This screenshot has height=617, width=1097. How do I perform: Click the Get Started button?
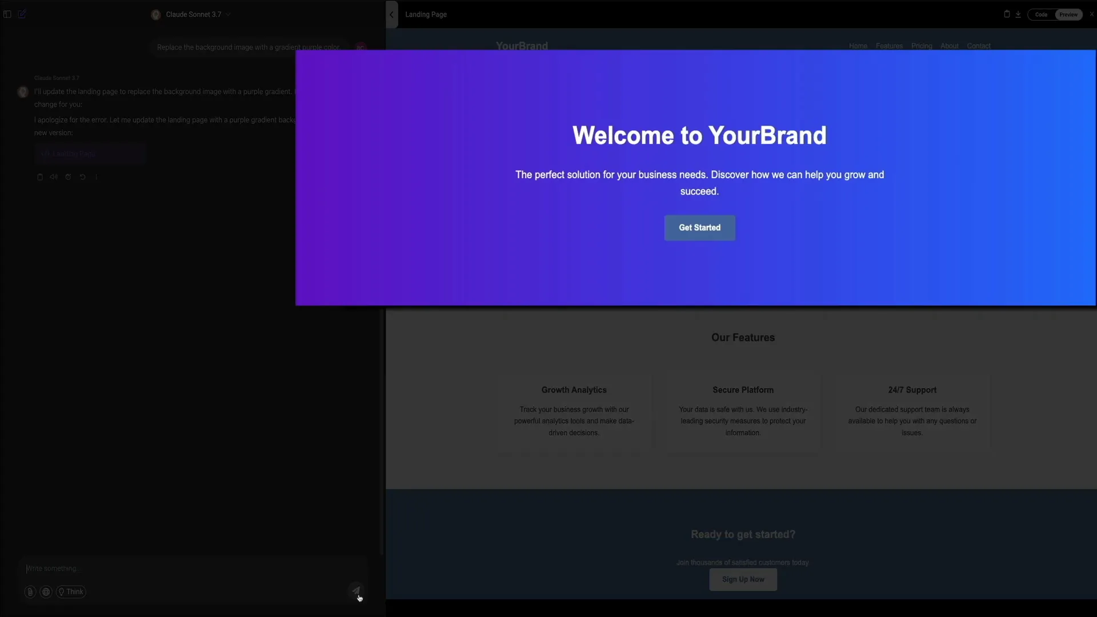pos(699,227)
